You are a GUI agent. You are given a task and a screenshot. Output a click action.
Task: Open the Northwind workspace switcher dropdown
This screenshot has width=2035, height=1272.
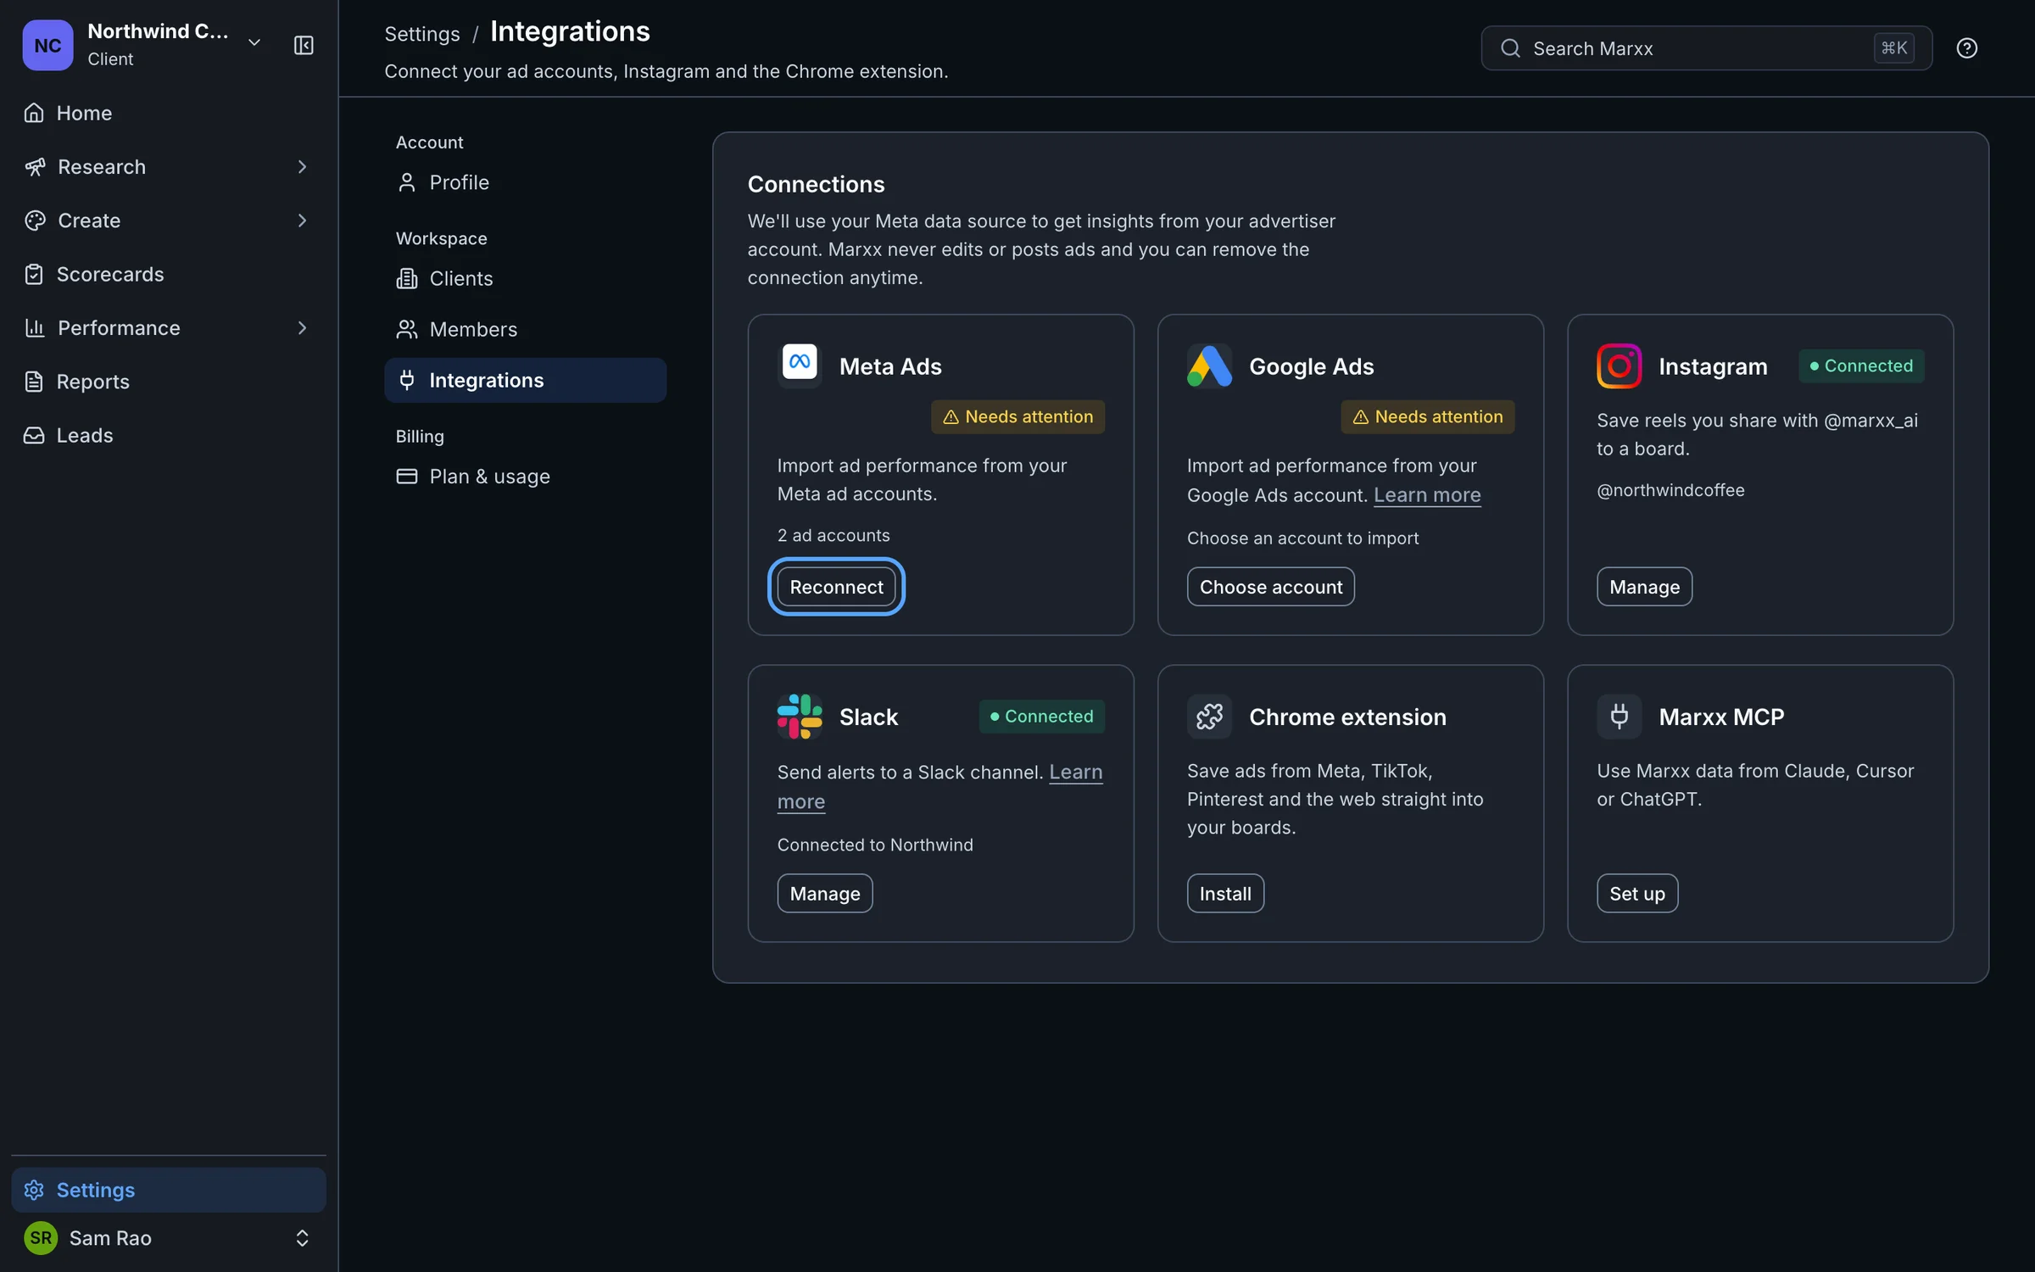[x=254, y=42]
